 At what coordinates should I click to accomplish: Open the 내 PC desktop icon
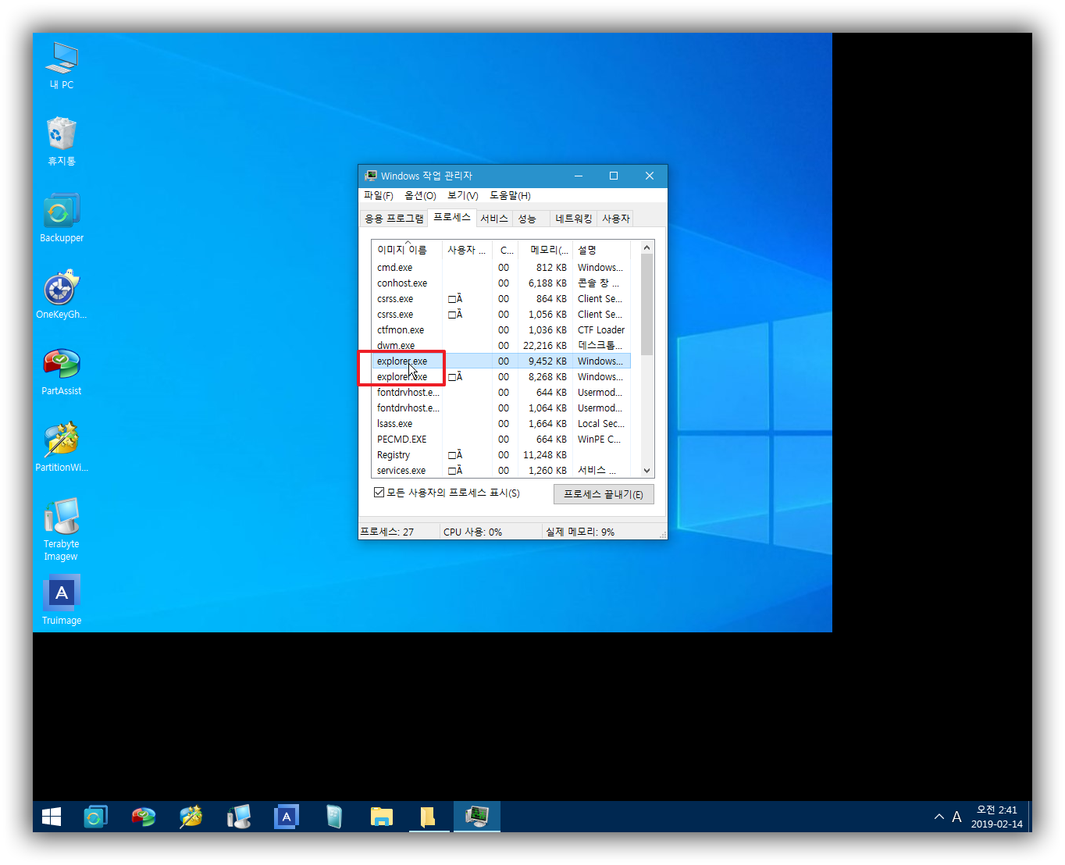tap(62, 66)
